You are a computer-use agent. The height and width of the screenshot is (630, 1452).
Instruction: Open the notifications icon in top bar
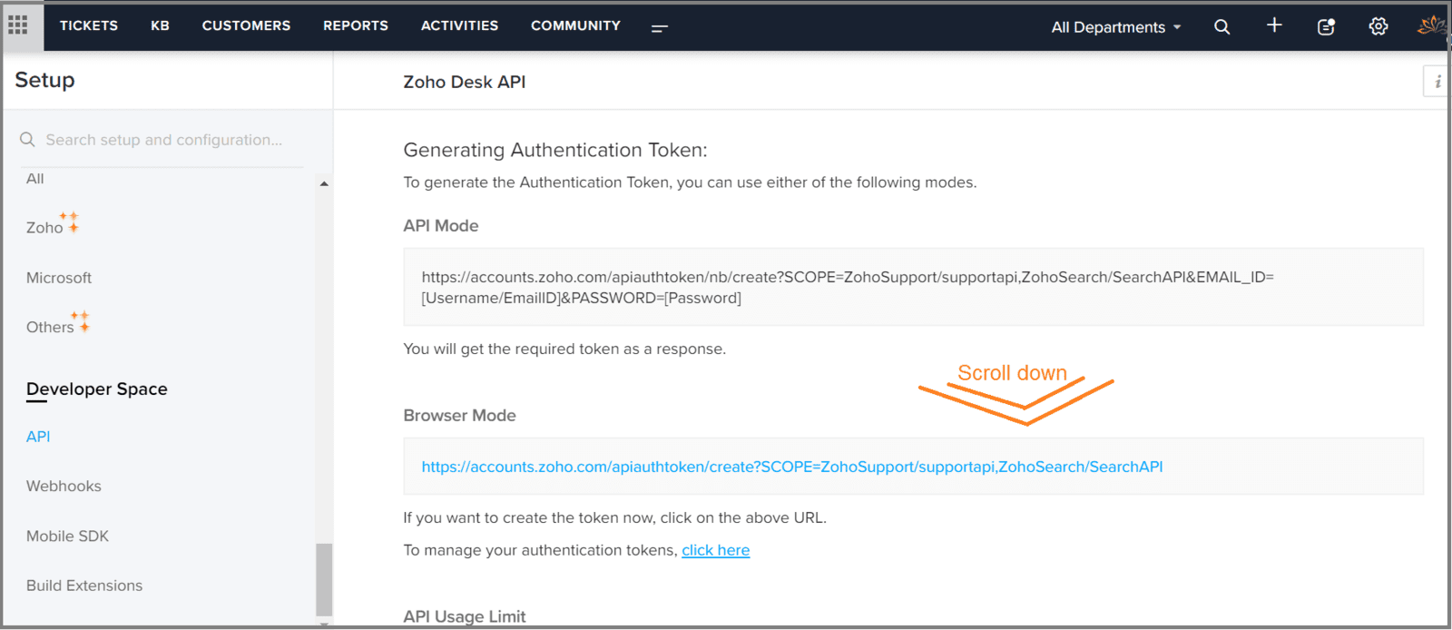tap(1326, 27)
